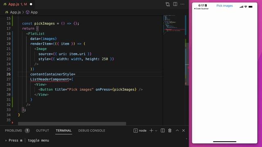Click the node terminal shell icon

point(136,131)
